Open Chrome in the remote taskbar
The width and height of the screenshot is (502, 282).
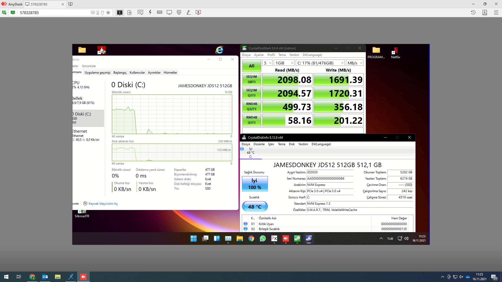[x=251, y=238]
